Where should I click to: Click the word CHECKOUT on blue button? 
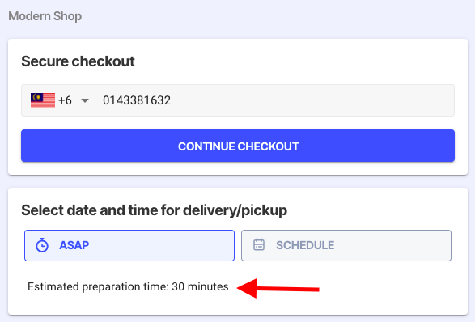pos(269,146)
